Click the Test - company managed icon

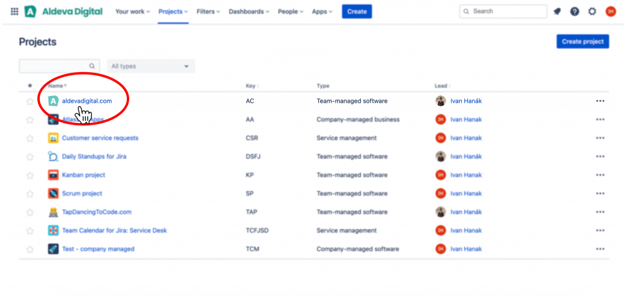click(53, 249)
